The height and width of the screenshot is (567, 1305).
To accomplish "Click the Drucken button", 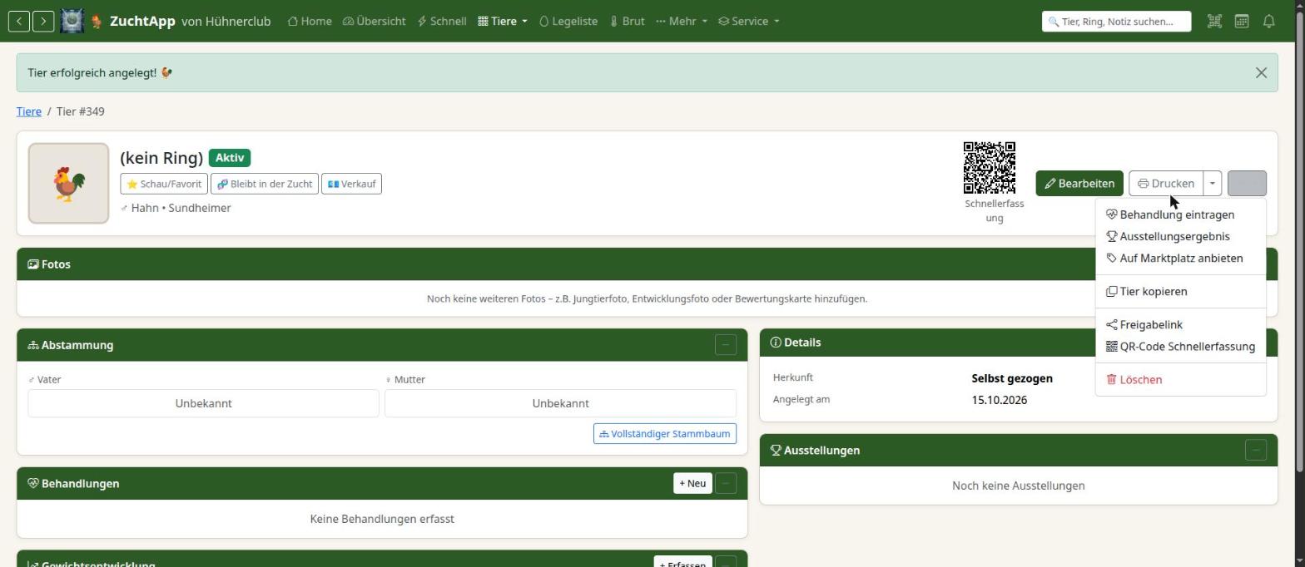I will [x=1166, y=183].
